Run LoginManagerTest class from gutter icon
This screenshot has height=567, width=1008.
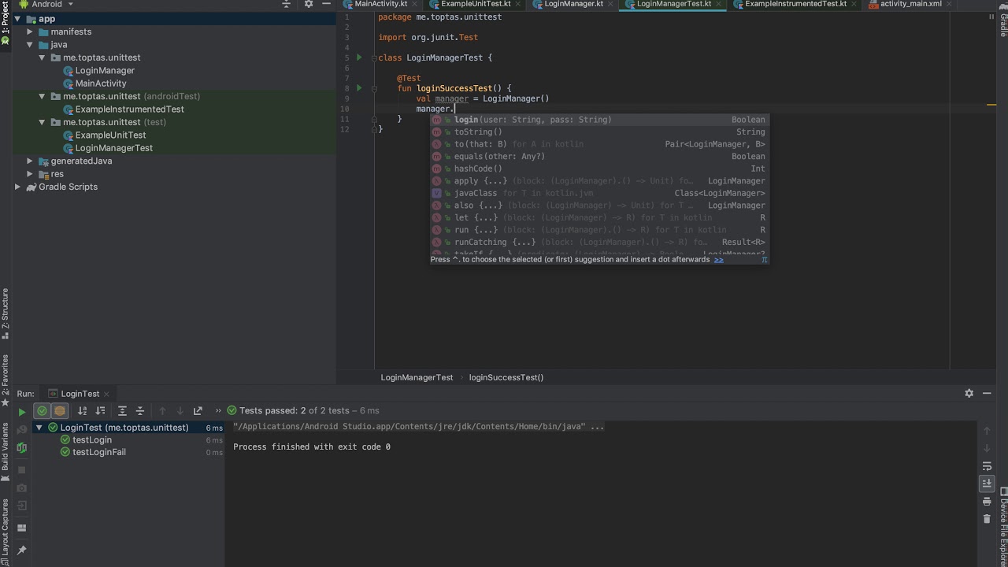click(359, 57)
